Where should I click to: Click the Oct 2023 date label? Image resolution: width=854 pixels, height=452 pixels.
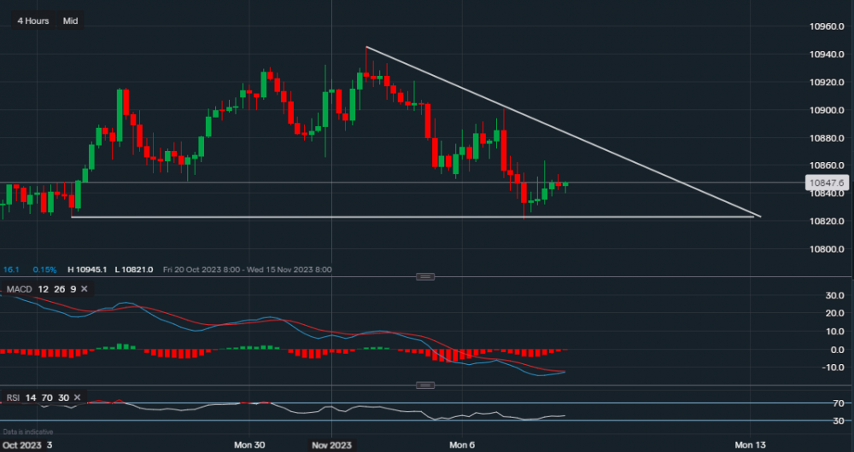tap(23, 444)
